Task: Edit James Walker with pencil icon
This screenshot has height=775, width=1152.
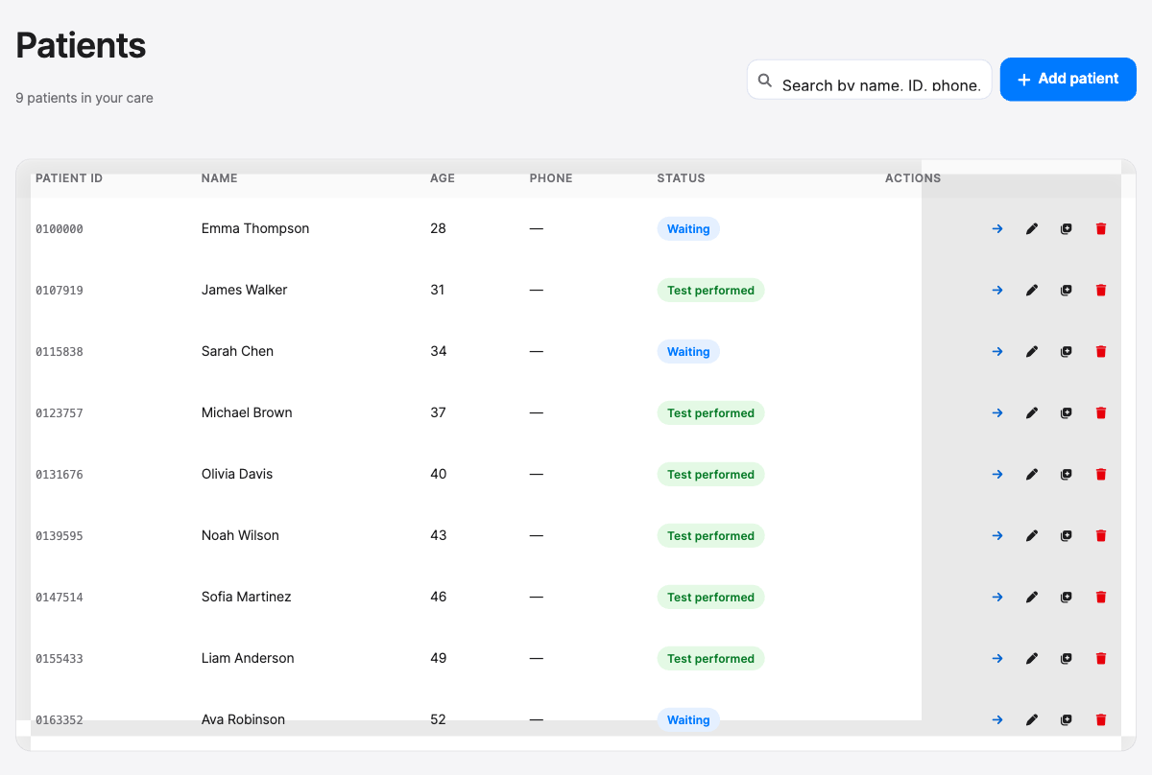Action: tap(1032, 291)
